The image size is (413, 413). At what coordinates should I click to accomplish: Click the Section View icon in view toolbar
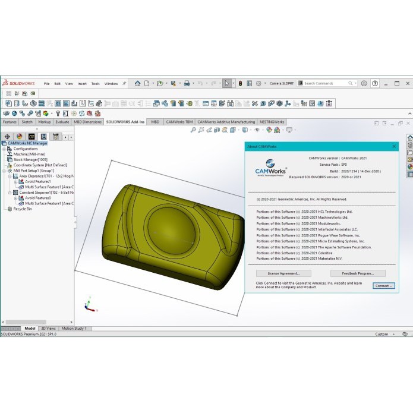pyautogui.click(x=217, y=130)
